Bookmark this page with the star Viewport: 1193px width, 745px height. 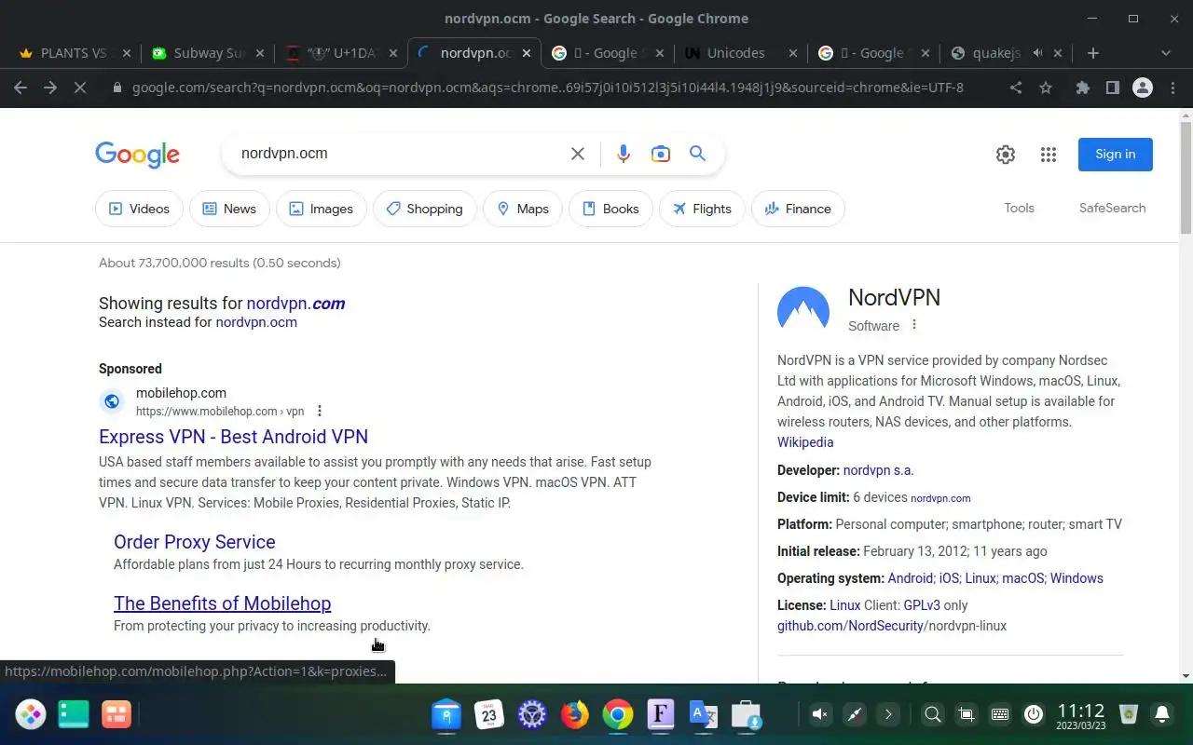point(1046,88)
